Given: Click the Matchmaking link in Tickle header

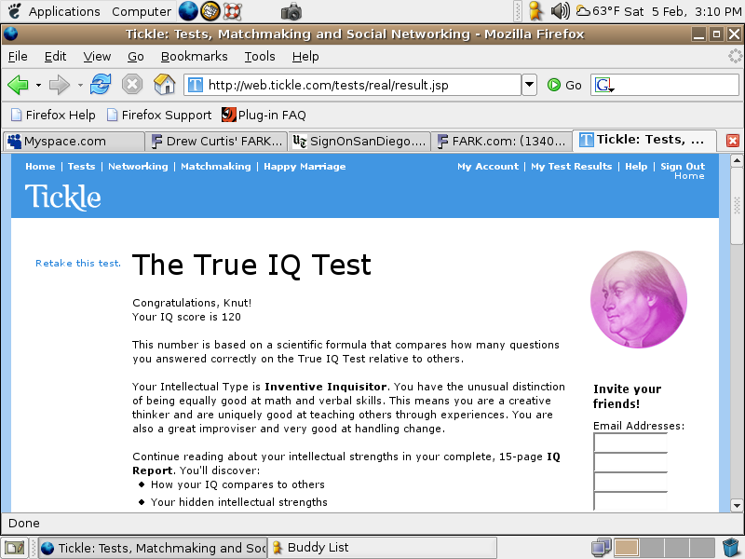Looking at the screenshot, I should (216, 167).
